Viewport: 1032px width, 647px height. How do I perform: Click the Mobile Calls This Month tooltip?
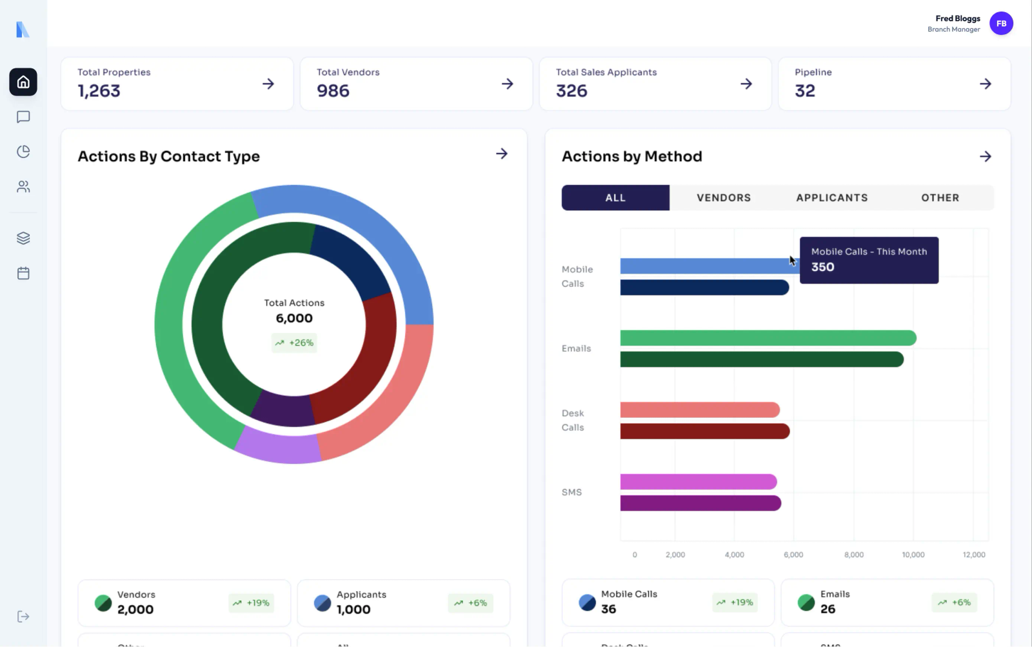pyautogui.click(x=869, y=260)
